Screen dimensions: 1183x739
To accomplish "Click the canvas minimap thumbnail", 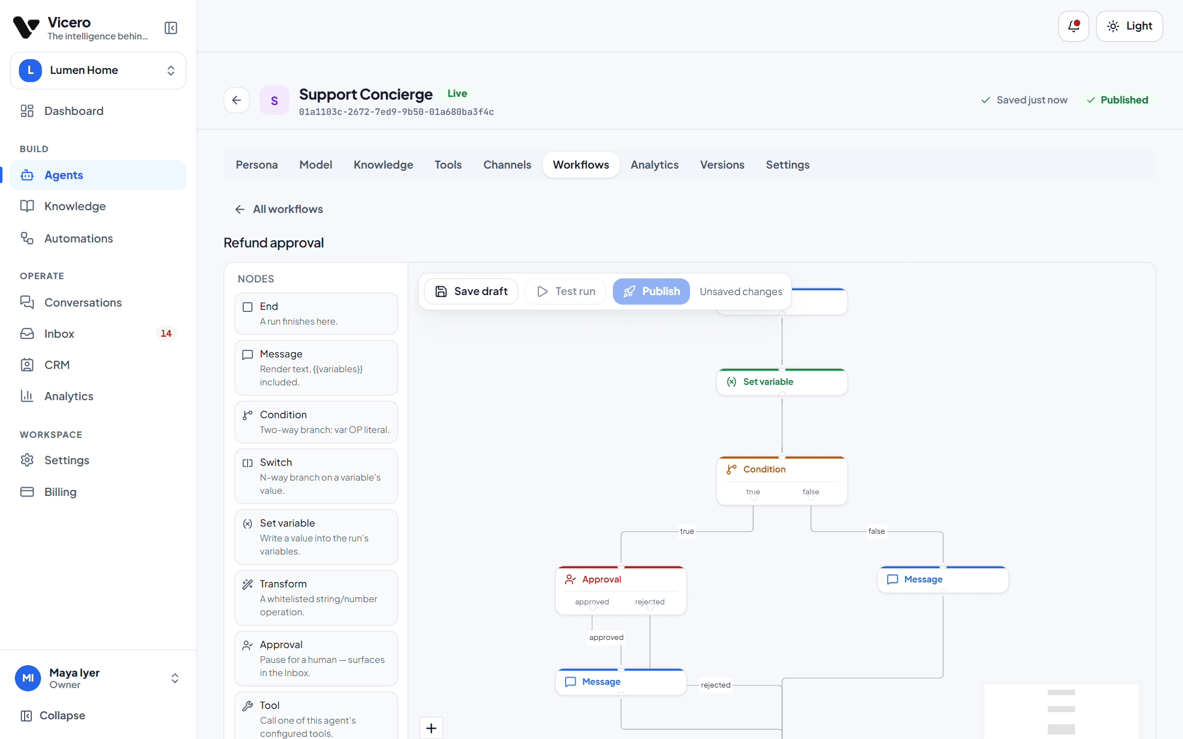I will tap(1061, 711).
